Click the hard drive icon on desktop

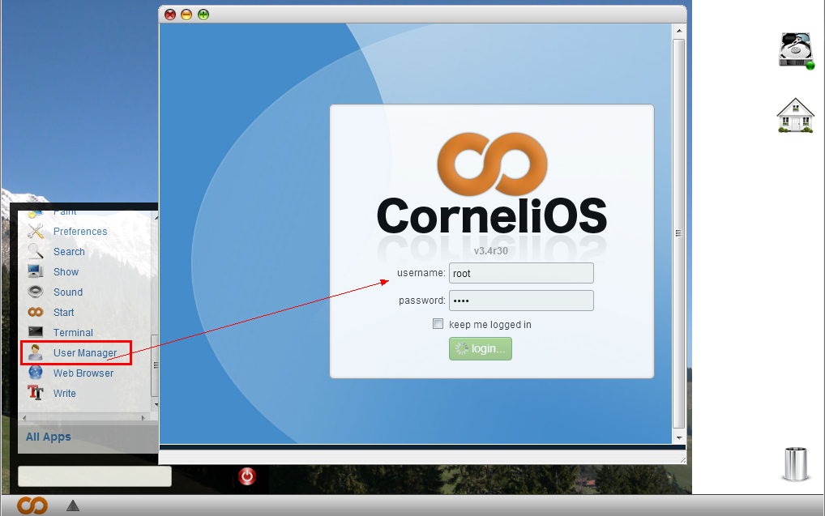pos(796,50)
